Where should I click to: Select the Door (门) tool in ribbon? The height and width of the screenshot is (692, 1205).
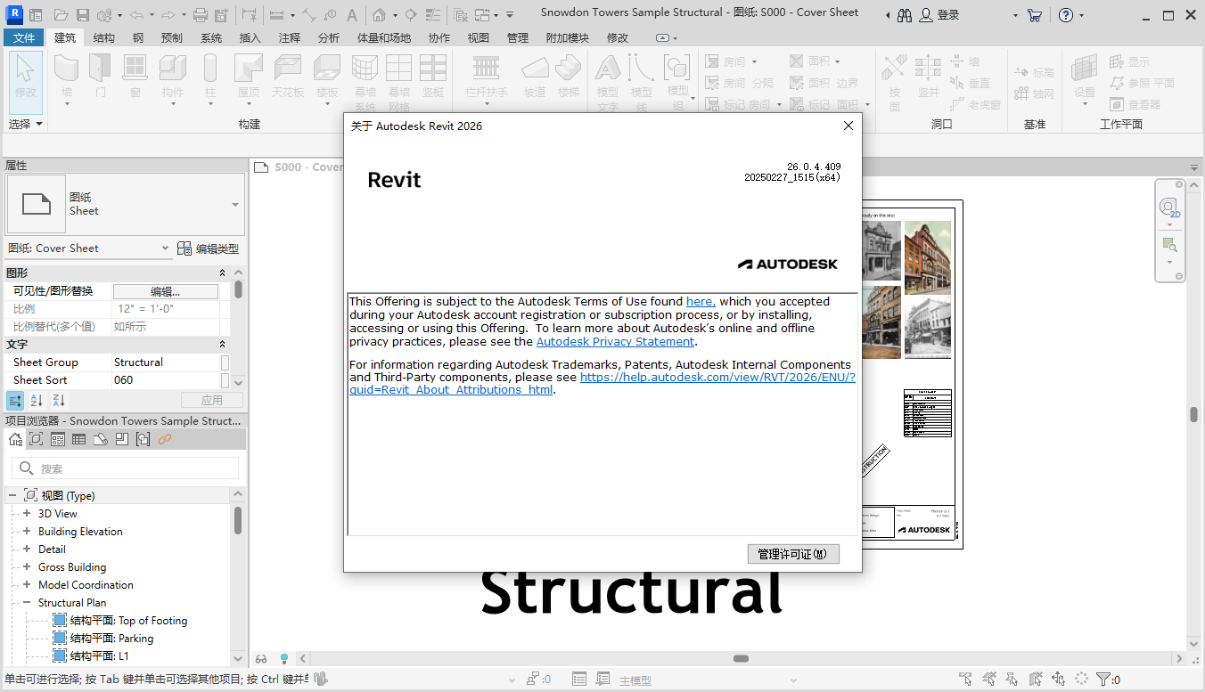click(x=101, y=77)
